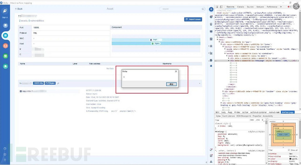The width and height of the screenshot is (301, 165).
Task: Switch to the Performance tab in DevTools
Action: pos(272,7)
